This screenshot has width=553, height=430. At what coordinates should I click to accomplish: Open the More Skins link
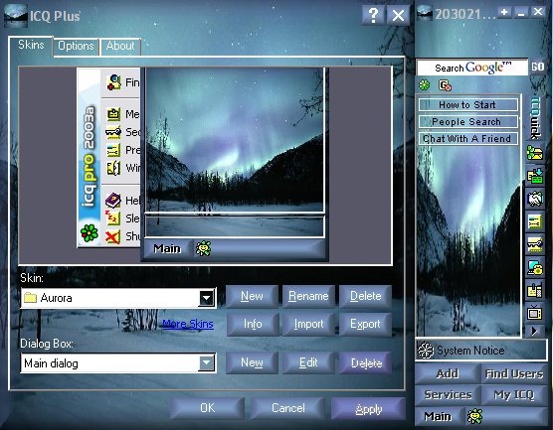[x=188, y=324]
